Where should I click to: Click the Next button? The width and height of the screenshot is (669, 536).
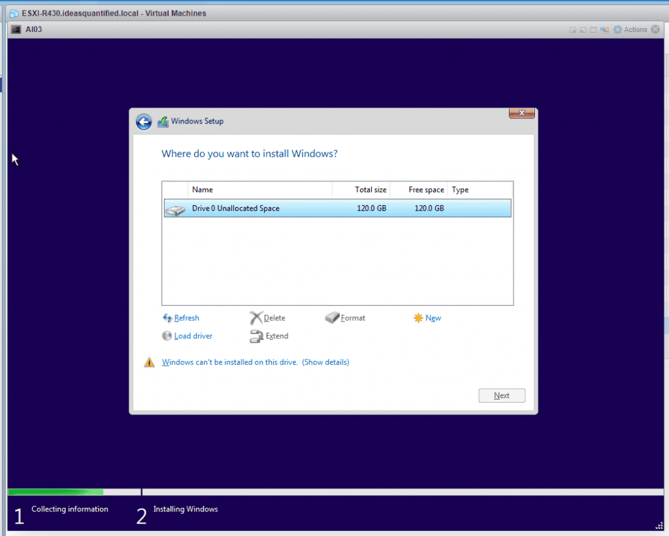[x=502, y=395]
